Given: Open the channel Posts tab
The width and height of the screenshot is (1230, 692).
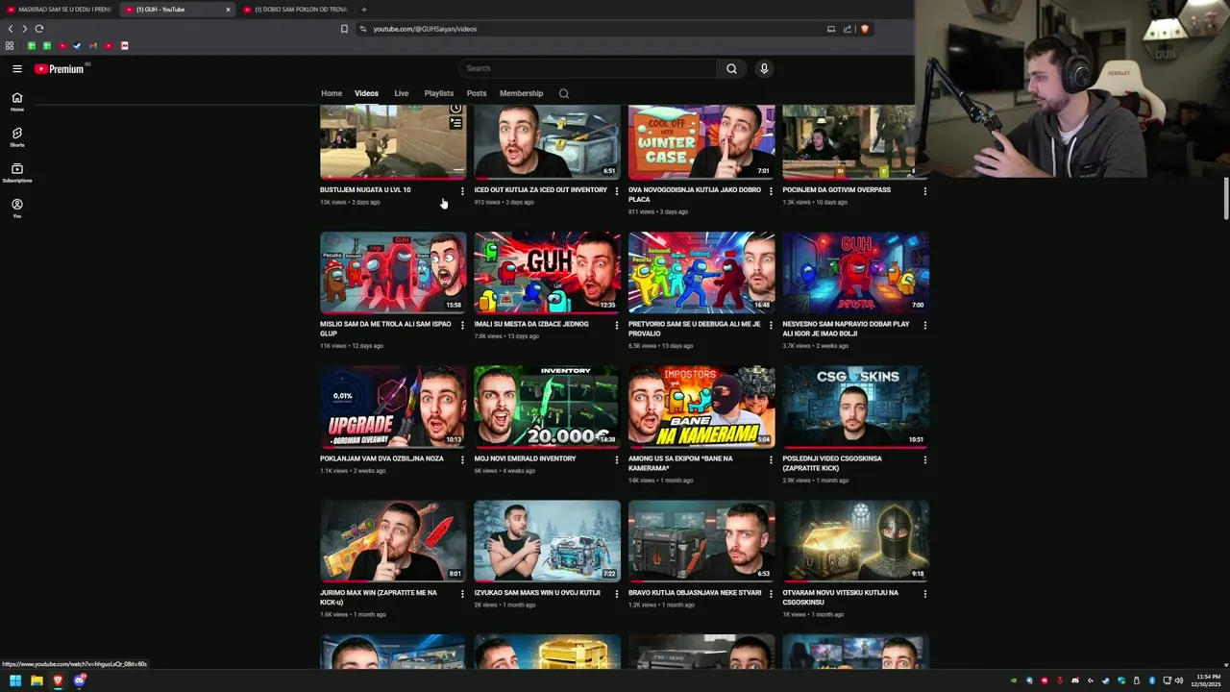Looking at the screenshot, I should point(477,93).
